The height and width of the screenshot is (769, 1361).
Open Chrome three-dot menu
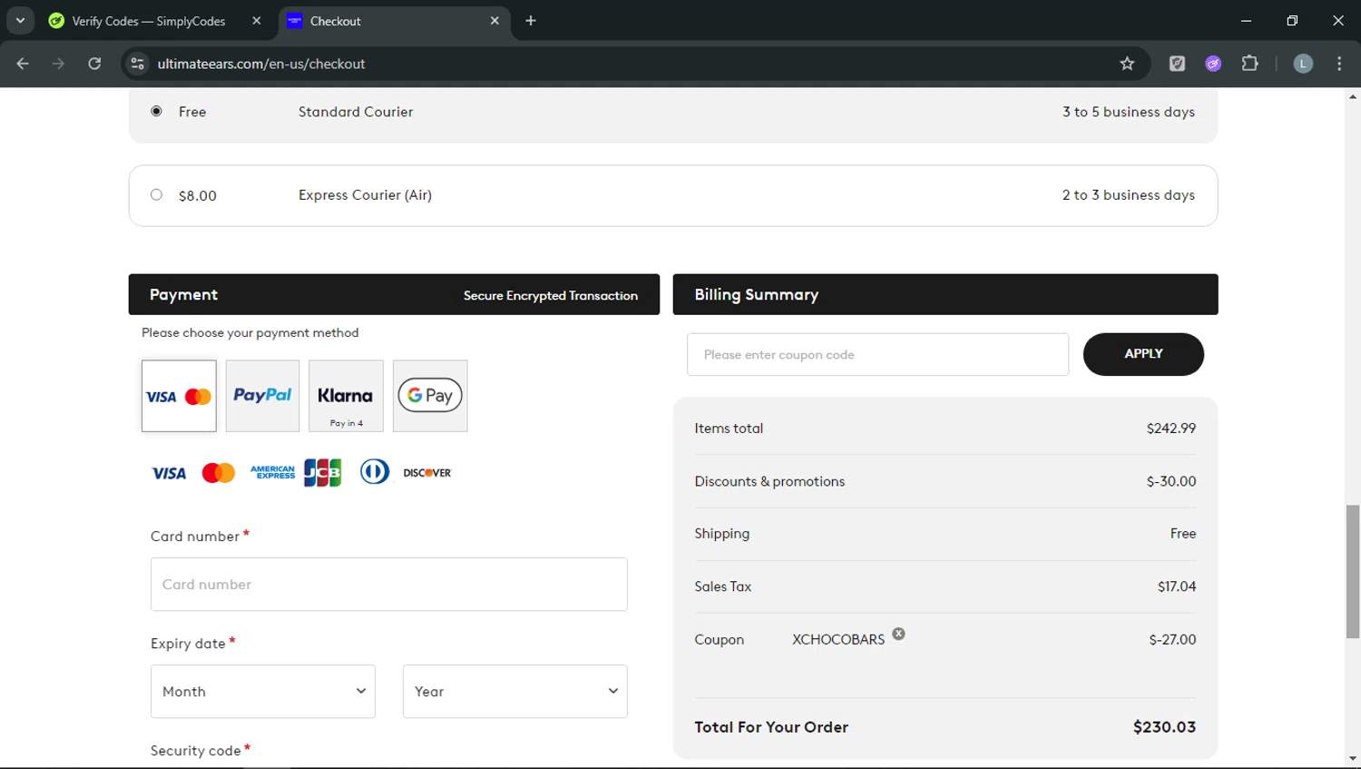click(1339, 64)
